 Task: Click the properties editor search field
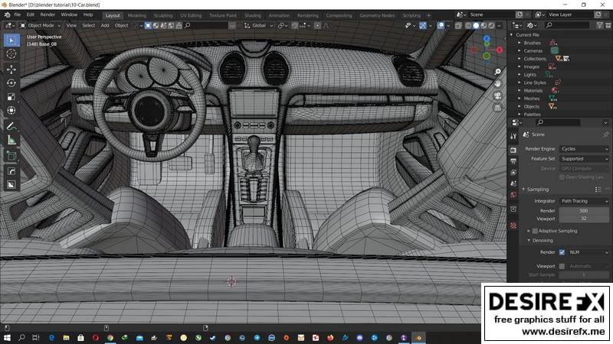tap(558, 122)
